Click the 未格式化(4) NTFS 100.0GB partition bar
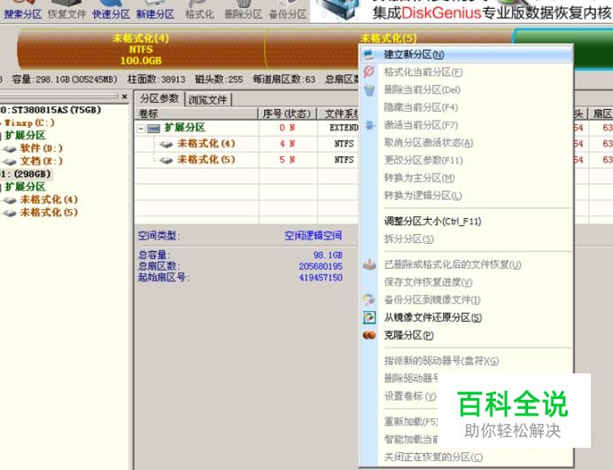Screen dimensions: 613x470 141,50
